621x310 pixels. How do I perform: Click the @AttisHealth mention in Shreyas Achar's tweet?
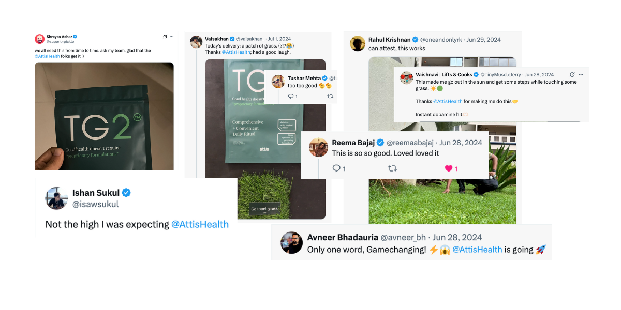point(46,56)
